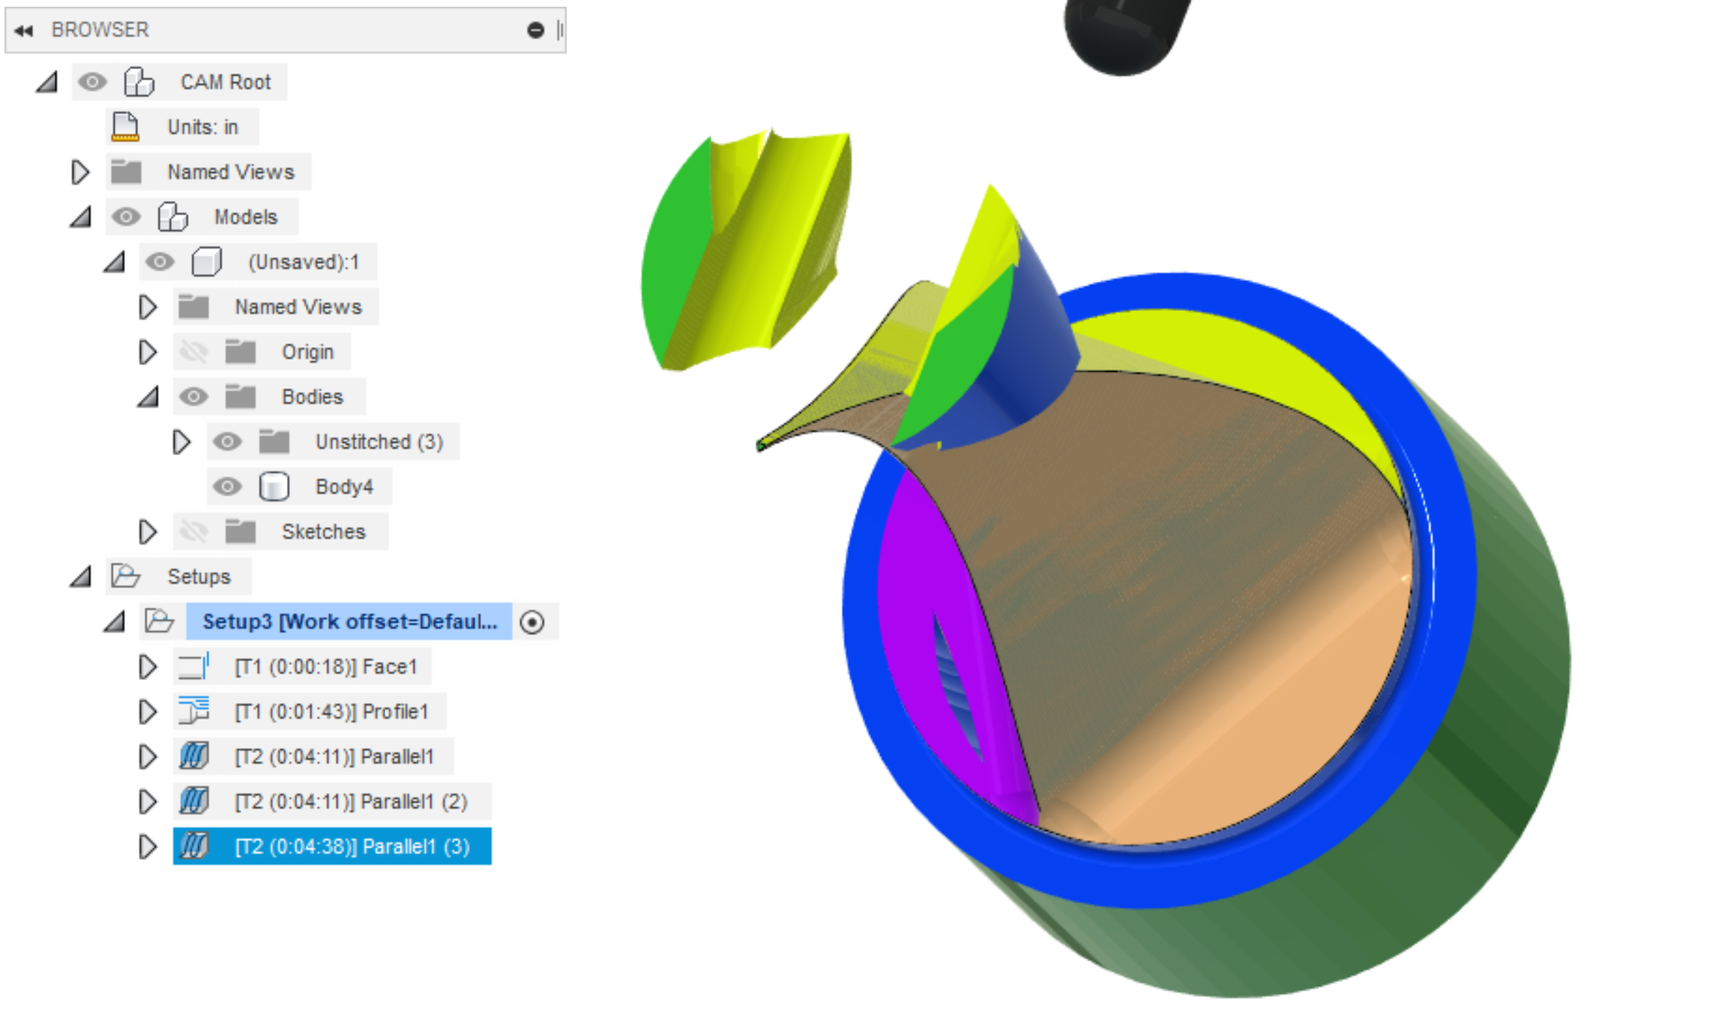Click the Bodies folder icon
This screenshot has height=1020, width=1716.
pos(241,396)
